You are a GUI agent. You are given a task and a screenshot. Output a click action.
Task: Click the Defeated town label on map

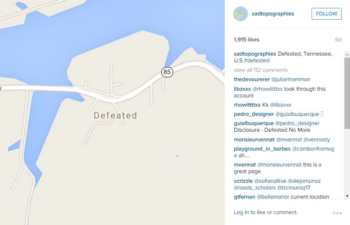pyautogui.click(x=115, y=115)
